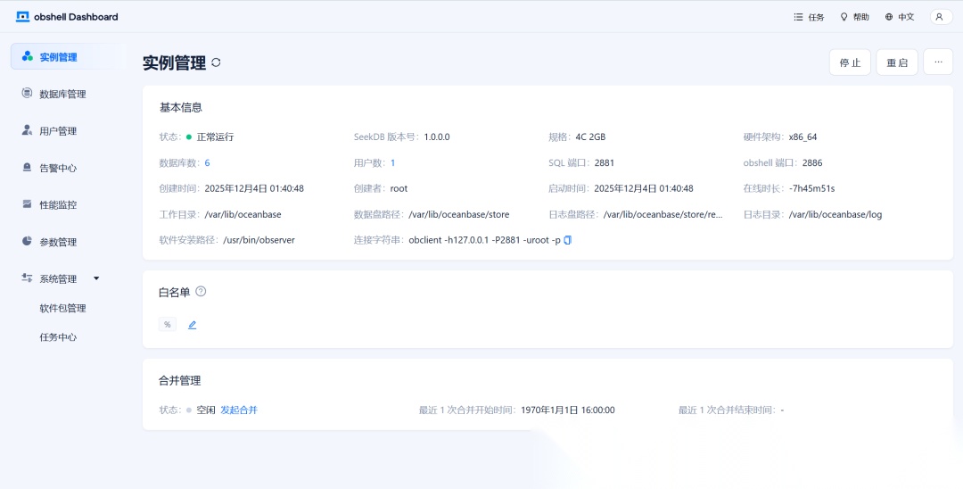Click the x86_64 architecture value
The width and height of the screenshot is (963, 489).
point(802,137)
